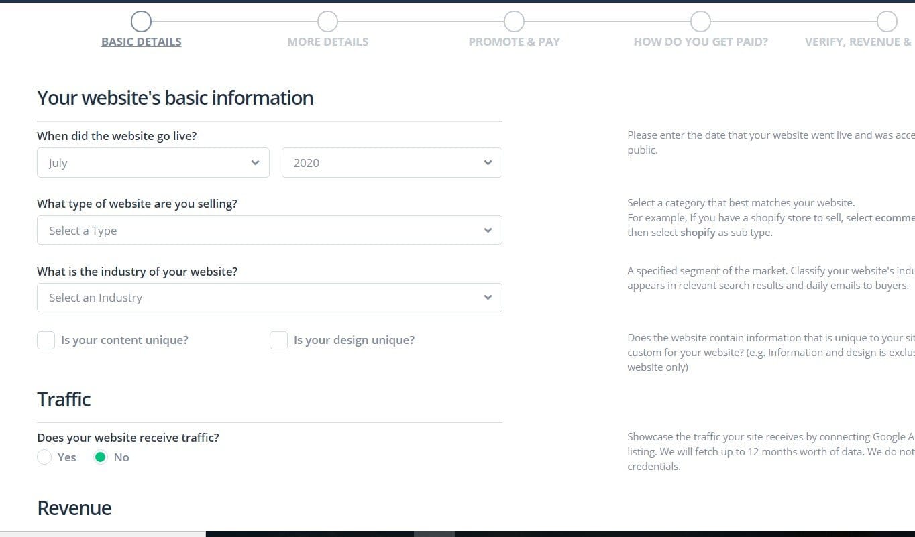Expand the Select an Industry dropdown
The image size is (915, 537).
pos(268,298)
